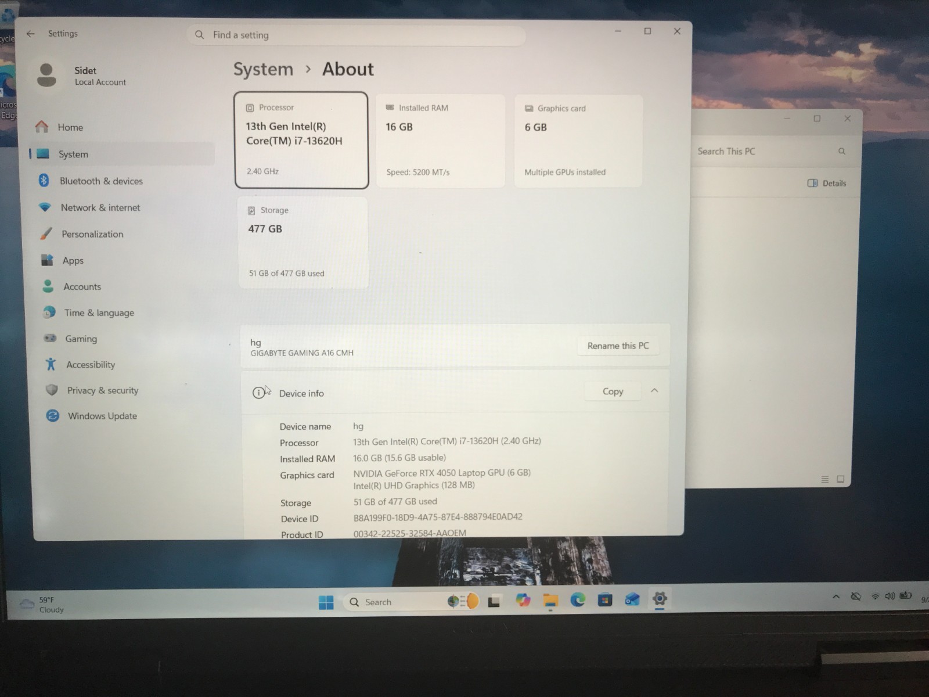The image size is (929, 697).
Task: Select System in the settings sidebar
Action: point(122,154)
